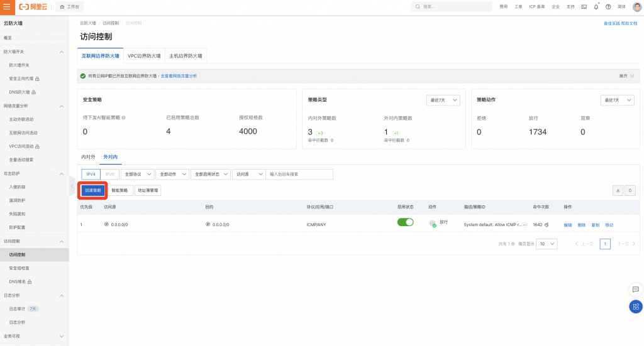Switch to VPC边界防火墙 tab

click(144, 56)
